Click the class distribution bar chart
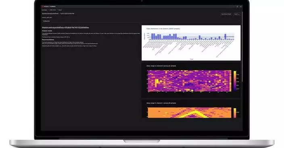Viewport: 284px width, 148px height. 191,43
